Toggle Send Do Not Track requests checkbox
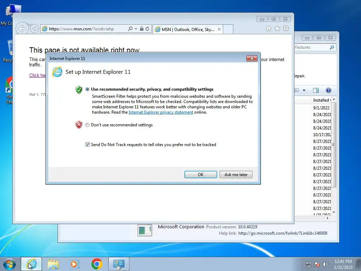Viewport: 361px width, 271px height. click(x=87, y=144)
